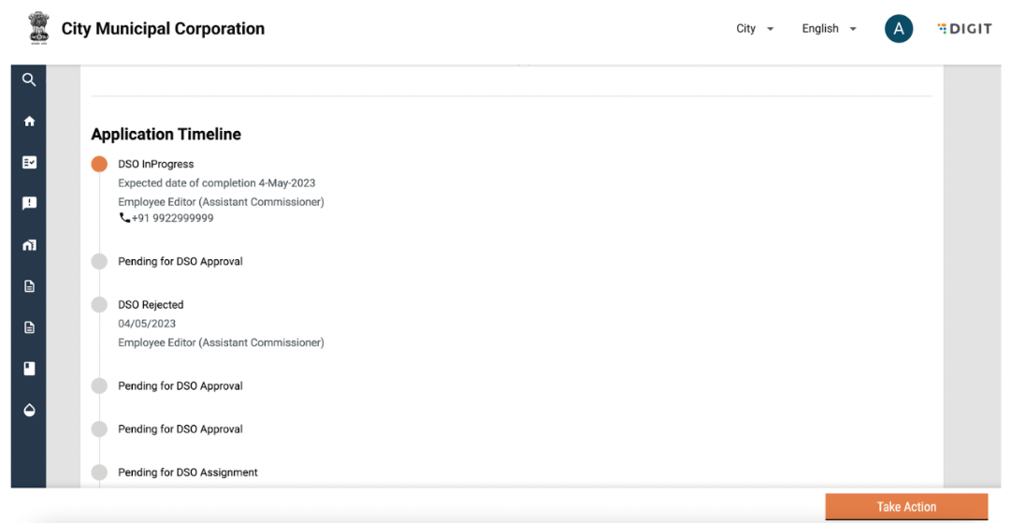Open the City dropdown

[x=755, y=29]
